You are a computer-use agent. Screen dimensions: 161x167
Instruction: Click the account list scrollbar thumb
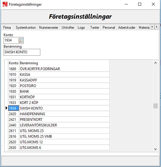[x=155, y=106]
